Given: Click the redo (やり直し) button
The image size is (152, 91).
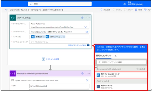Looking at the screenshot, I should pyautogui.click(x=117, y=10).
